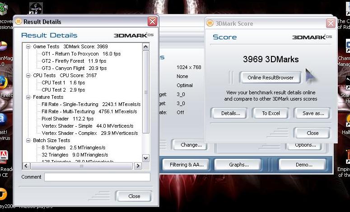Click the 3DMark05 logo in Score window
This screenshot has height=212, width=350.
click(312, 37)
